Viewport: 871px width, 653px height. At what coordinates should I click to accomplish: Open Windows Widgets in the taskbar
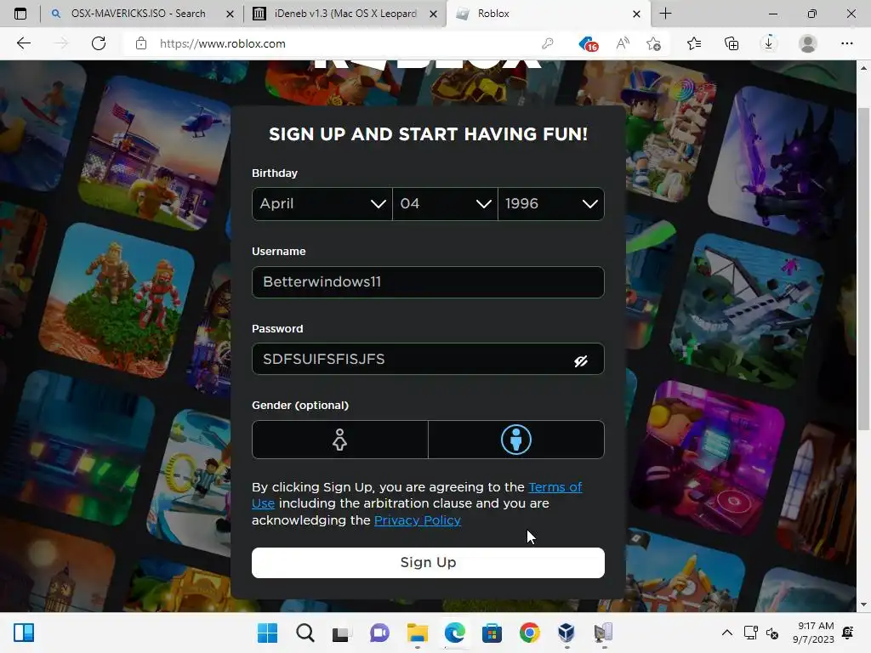(24, 633)
